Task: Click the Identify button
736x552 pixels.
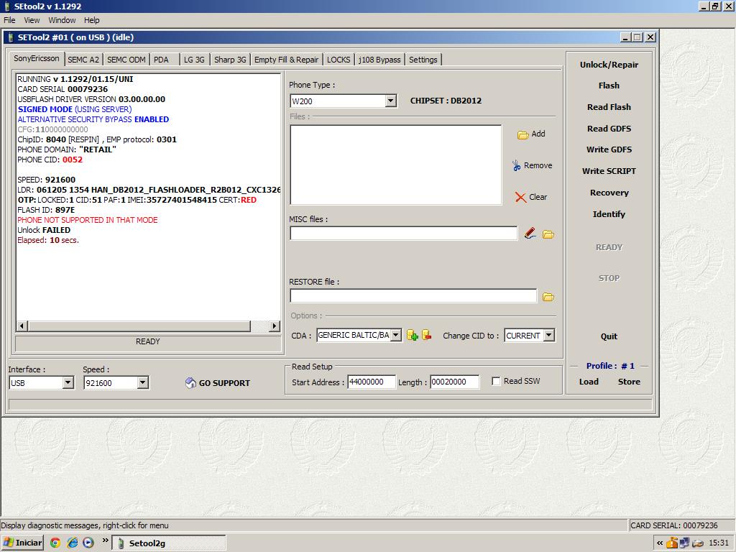Action: click(609, 214)
